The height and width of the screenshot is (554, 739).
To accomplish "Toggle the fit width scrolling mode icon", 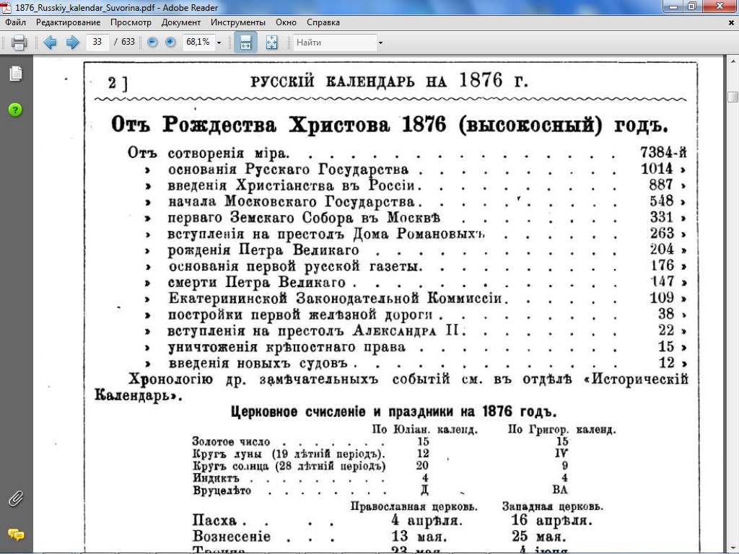I will point(245,43).
